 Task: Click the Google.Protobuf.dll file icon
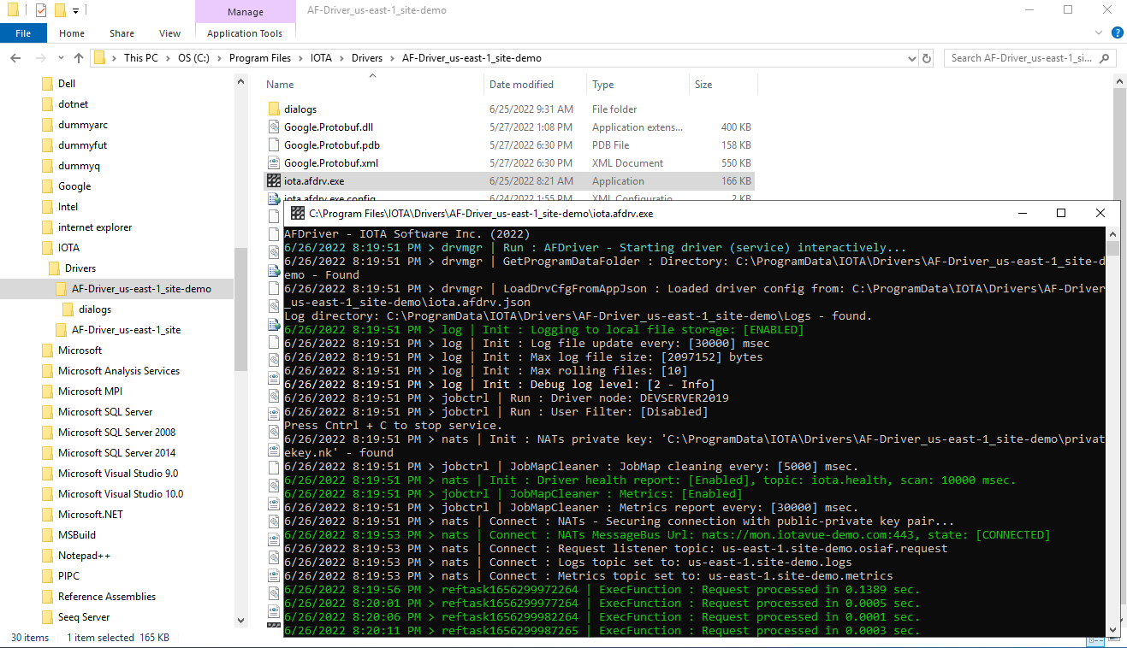pos(274,127)
